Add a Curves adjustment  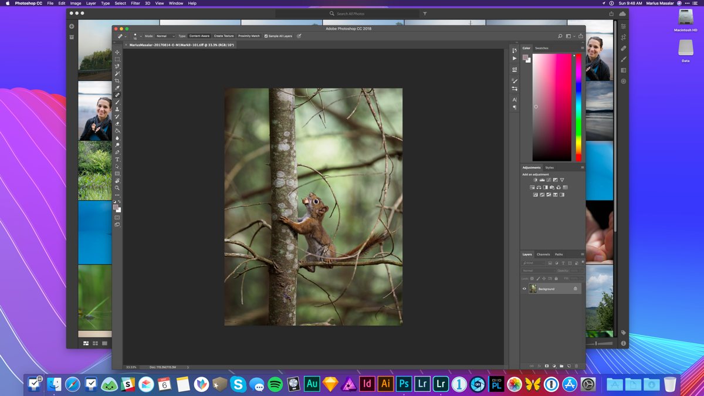(549, 180)
